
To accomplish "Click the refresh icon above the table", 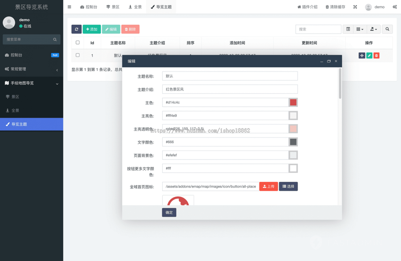I will (x=76, y=29).
